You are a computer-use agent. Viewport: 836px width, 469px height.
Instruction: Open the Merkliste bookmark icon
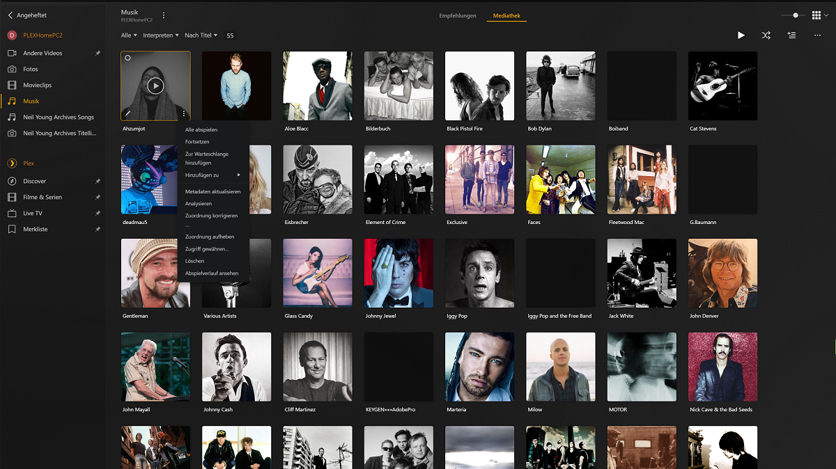point(12,229)
